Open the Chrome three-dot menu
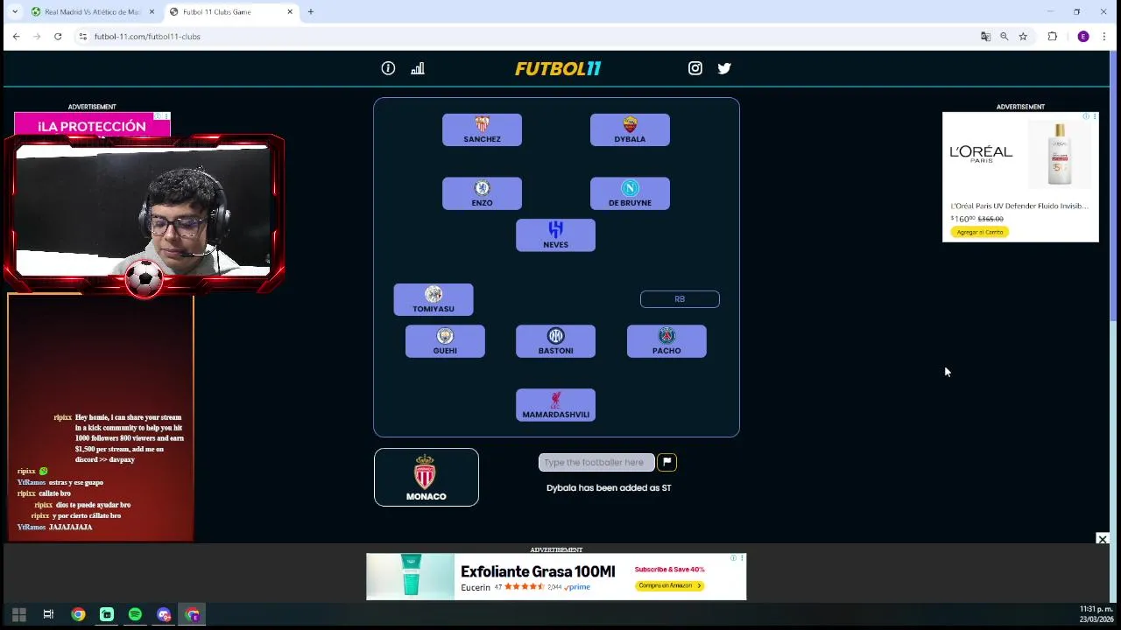 [x=1103, y=36]
